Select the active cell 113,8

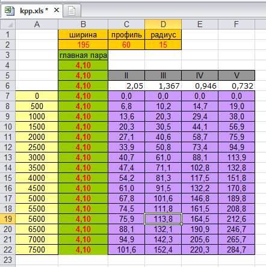pos(163,219)
